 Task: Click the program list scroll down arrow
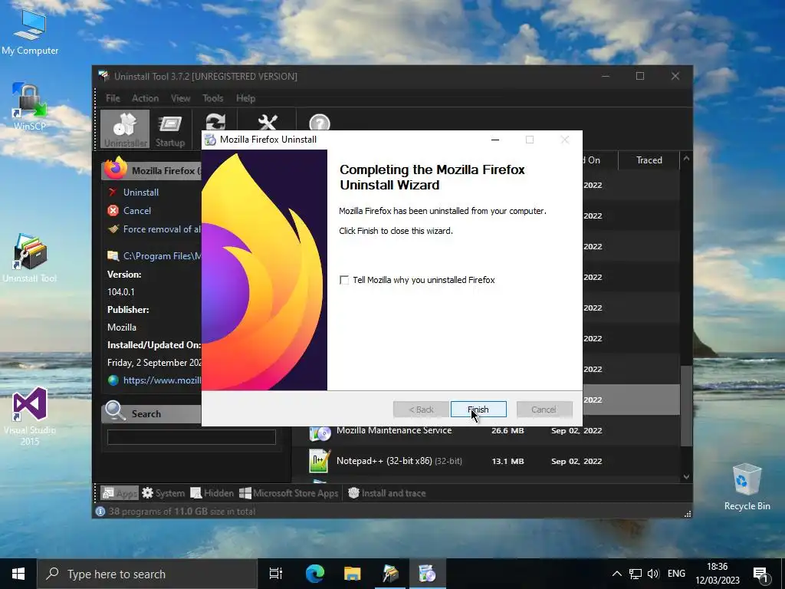click(x=686, y=477)
